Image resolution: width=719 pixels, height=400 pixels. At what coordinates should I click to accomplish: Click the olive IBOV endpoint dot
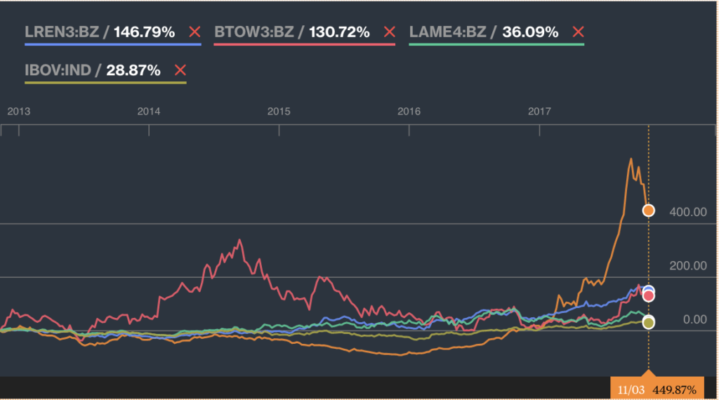(x=649, y=323)
